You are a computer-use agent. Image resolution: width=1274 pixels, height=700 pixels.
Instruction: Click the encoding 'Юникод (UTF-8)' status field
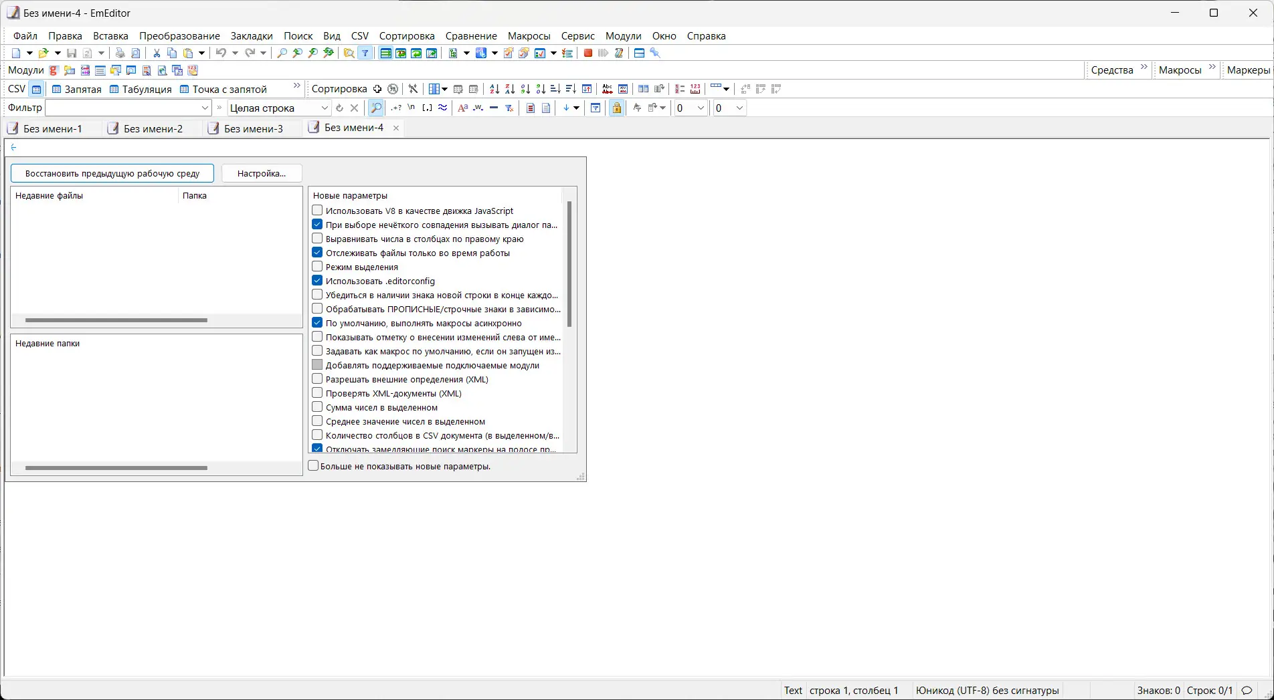click(986, 690)
